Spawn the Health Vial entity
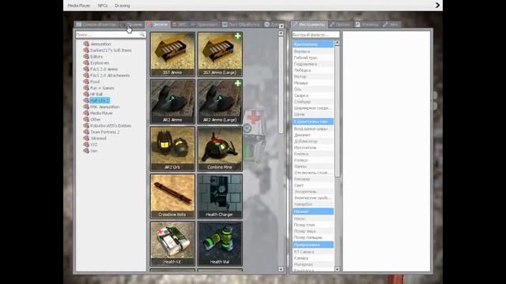Image resolution: width=506 pixels, height=284 pixels. pyautogui.click(x=220, y=244)
